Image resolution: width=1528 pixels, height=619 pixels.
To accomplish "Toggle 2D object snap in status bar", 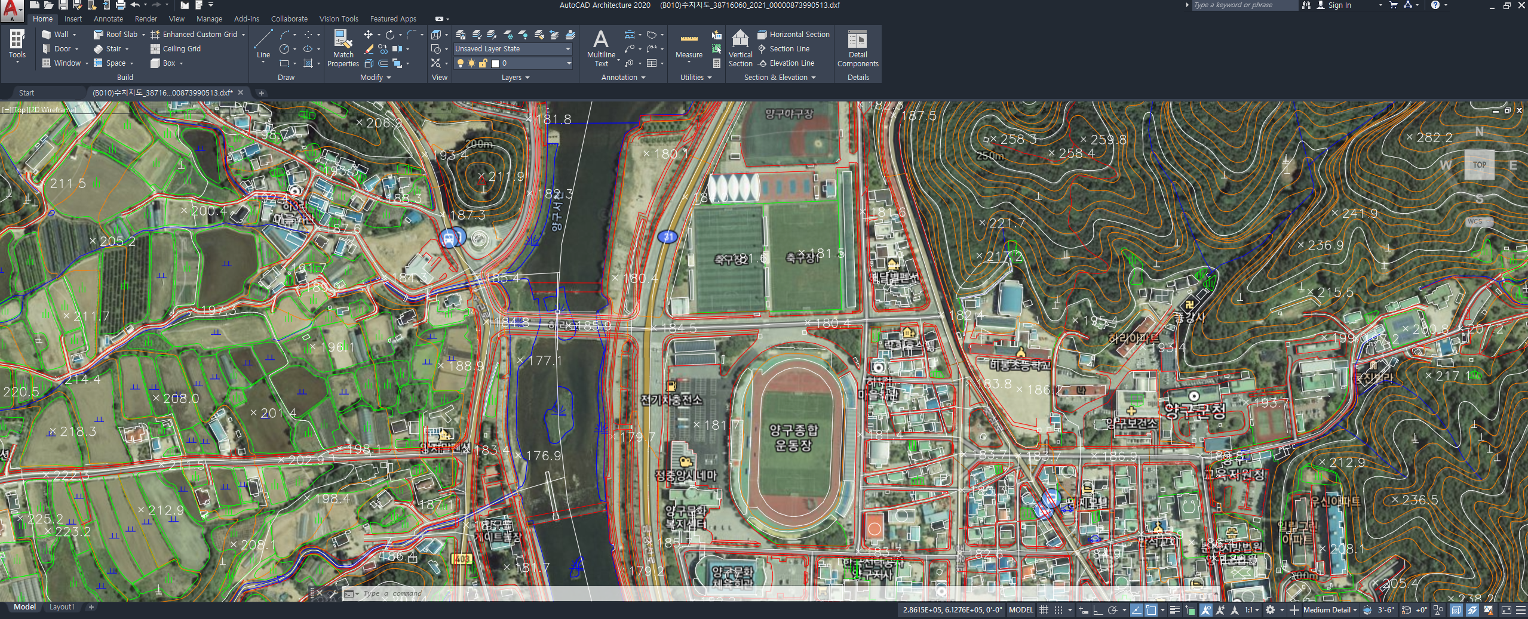I will click(x=1151, y=610).
